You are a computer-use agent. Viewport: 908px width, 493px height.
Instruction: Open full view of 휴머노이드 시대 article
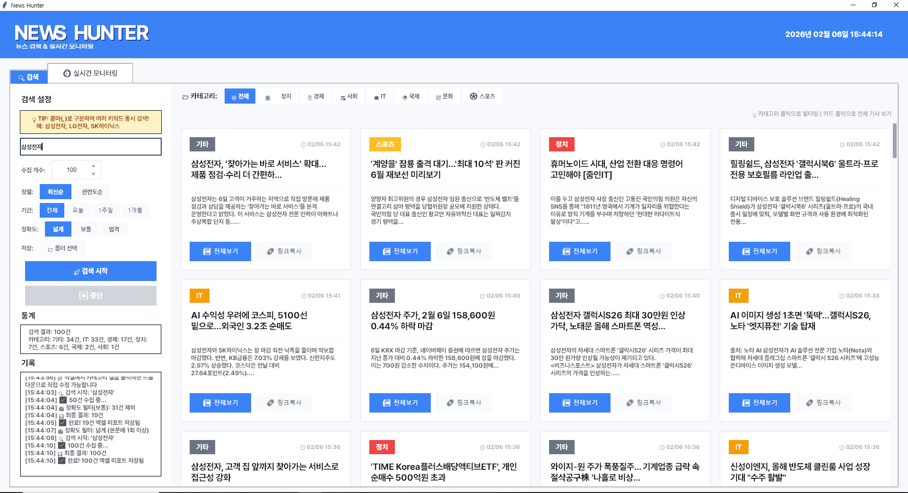(x=580, y=251)
